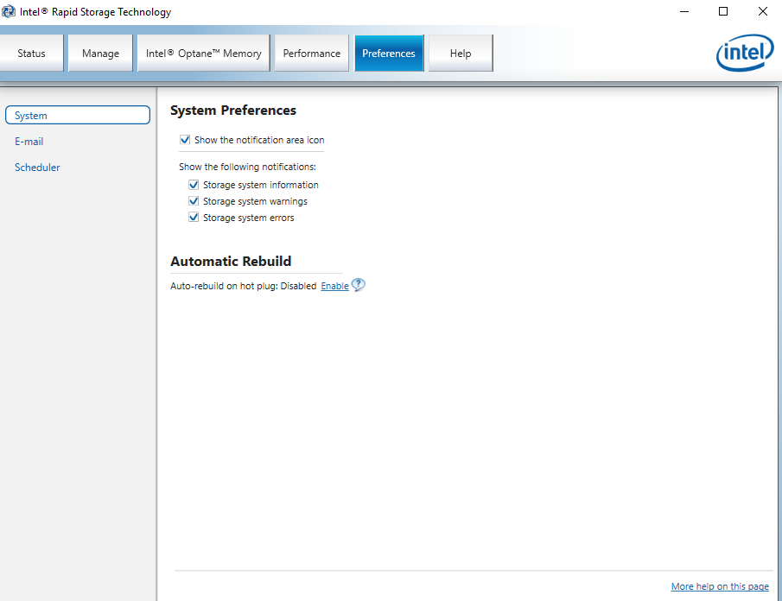Click the Enable auto-rebuild link
This screenshot has height=601, width=782.
point(334,286)
